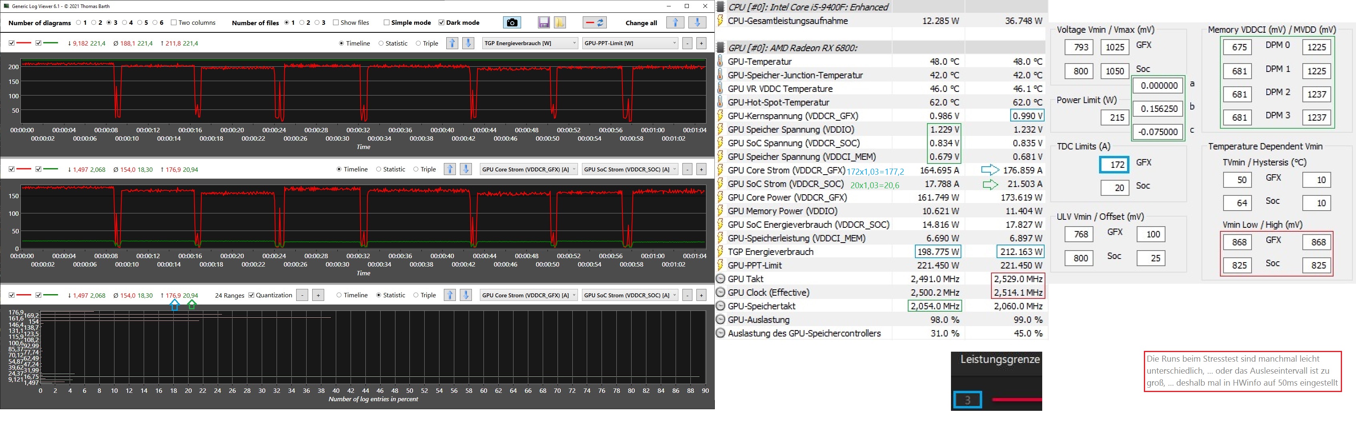The height and width of the screenshot is (422, 1356).
Task: Select Statistic view in the first diagram
Action: (x=381, y=44)
